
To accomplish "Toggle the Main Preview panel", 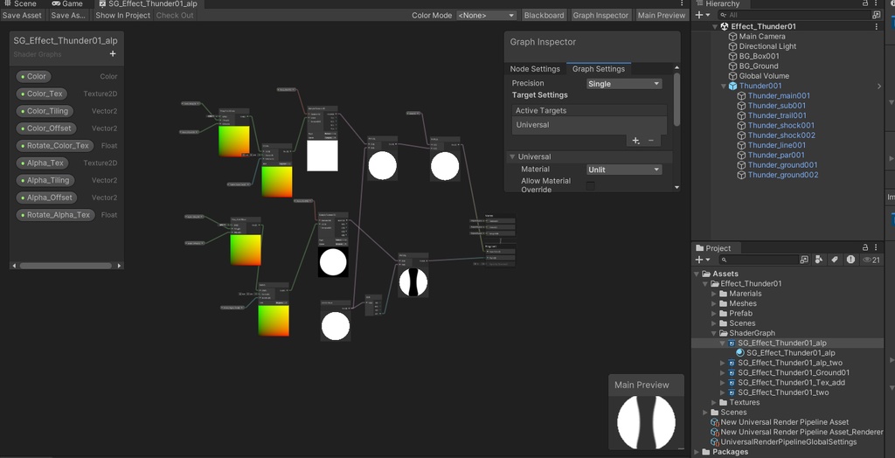I will (x=662, y=16).
